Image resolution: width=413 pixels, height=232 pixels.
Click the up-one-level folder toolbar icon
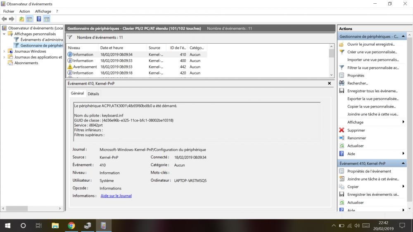(21, 19)
